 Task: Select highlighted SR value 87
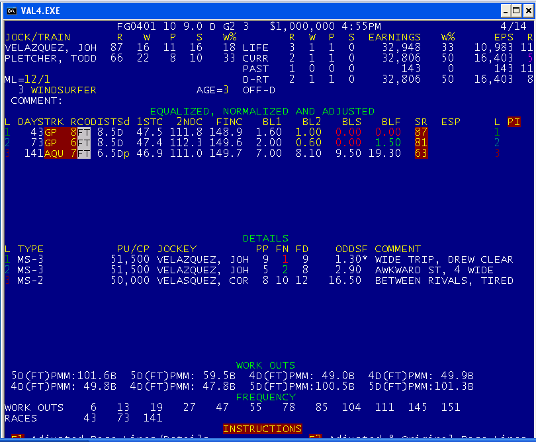pyautogui.click(x=421, y=132)
